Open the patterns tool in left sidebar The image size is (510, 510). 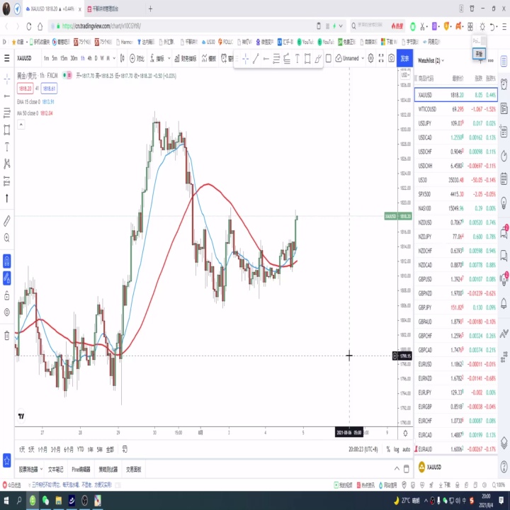pyautogui.click(x=6, y=164)
